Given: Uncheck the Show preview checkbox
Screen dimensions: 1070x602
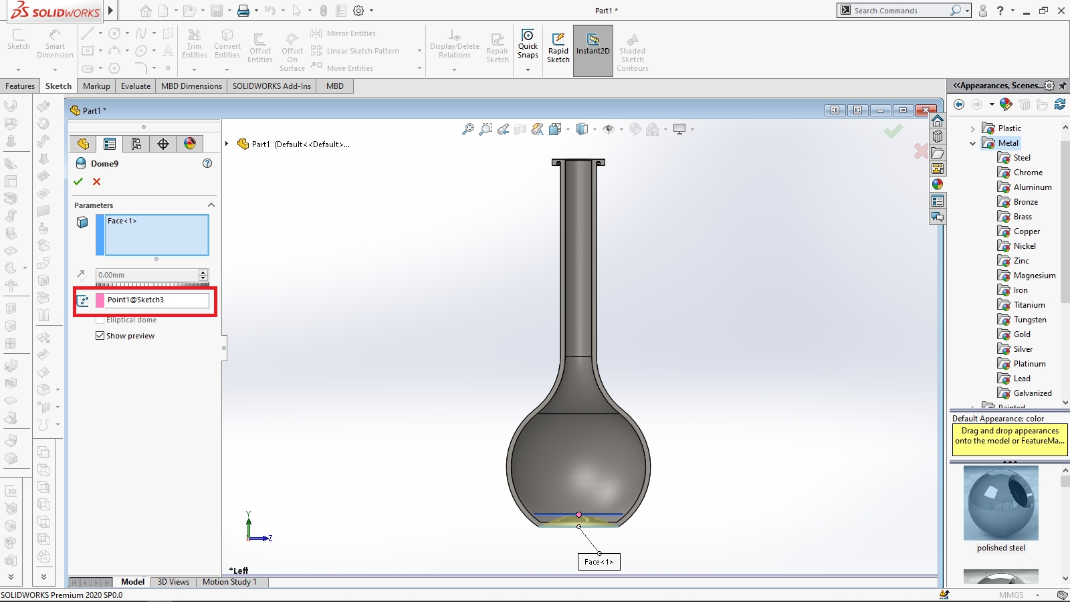Looking at the screenshot, I should tap(100, 336).
